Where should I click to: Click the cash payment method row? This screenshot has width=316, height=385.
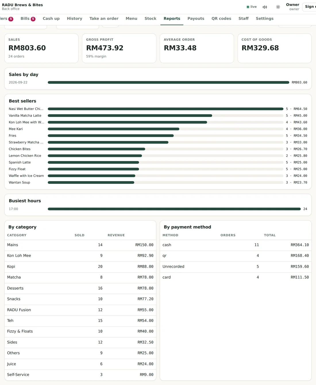tap(236, 245)
